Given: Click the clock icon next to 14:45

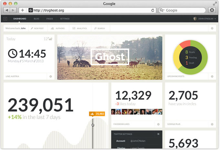Looking at the screenshot, I should (x=13, y=53).
